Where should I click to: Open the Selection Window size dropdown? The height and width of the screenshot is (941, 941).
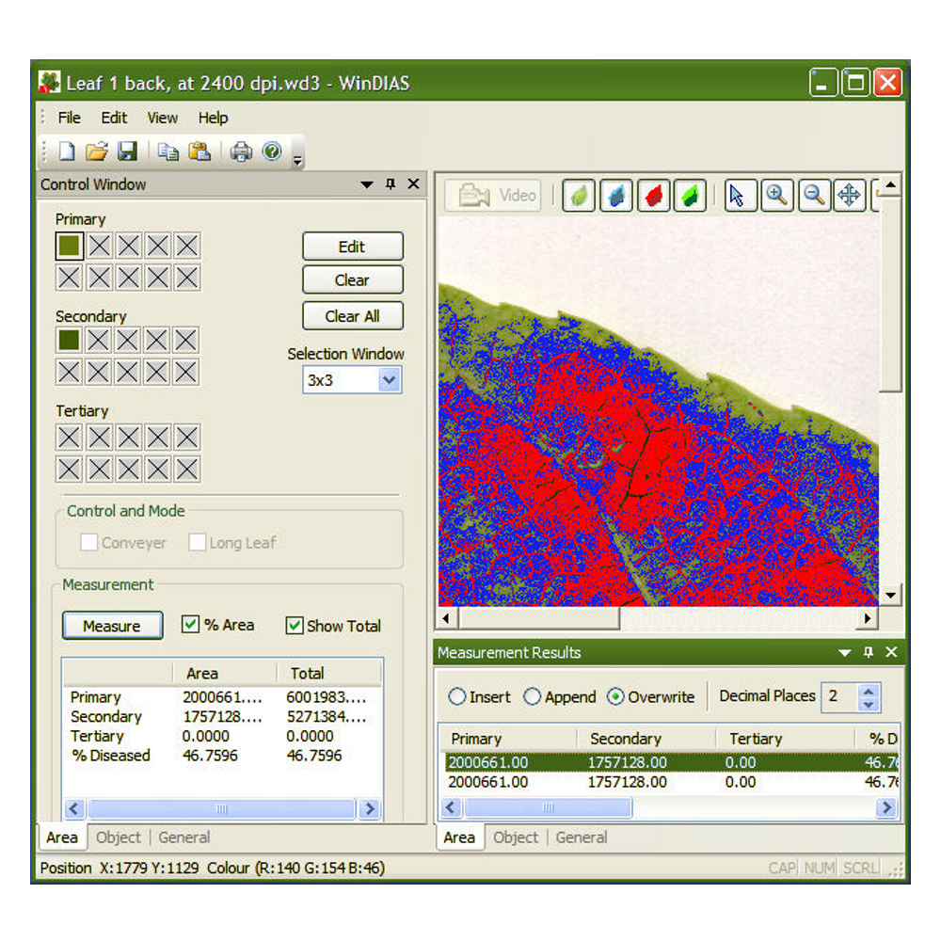click(387, 379)
